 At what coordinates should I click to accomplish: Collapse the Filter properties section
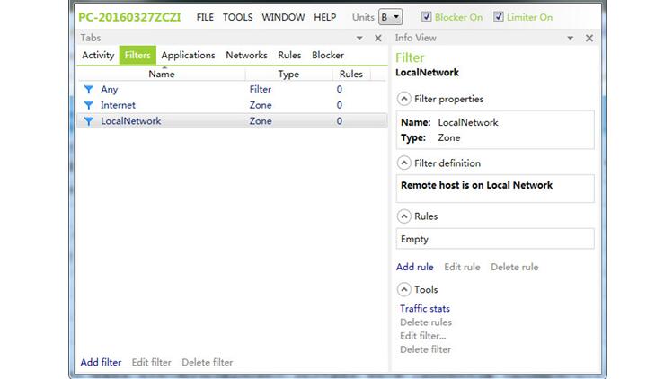[x=404, y=99]
